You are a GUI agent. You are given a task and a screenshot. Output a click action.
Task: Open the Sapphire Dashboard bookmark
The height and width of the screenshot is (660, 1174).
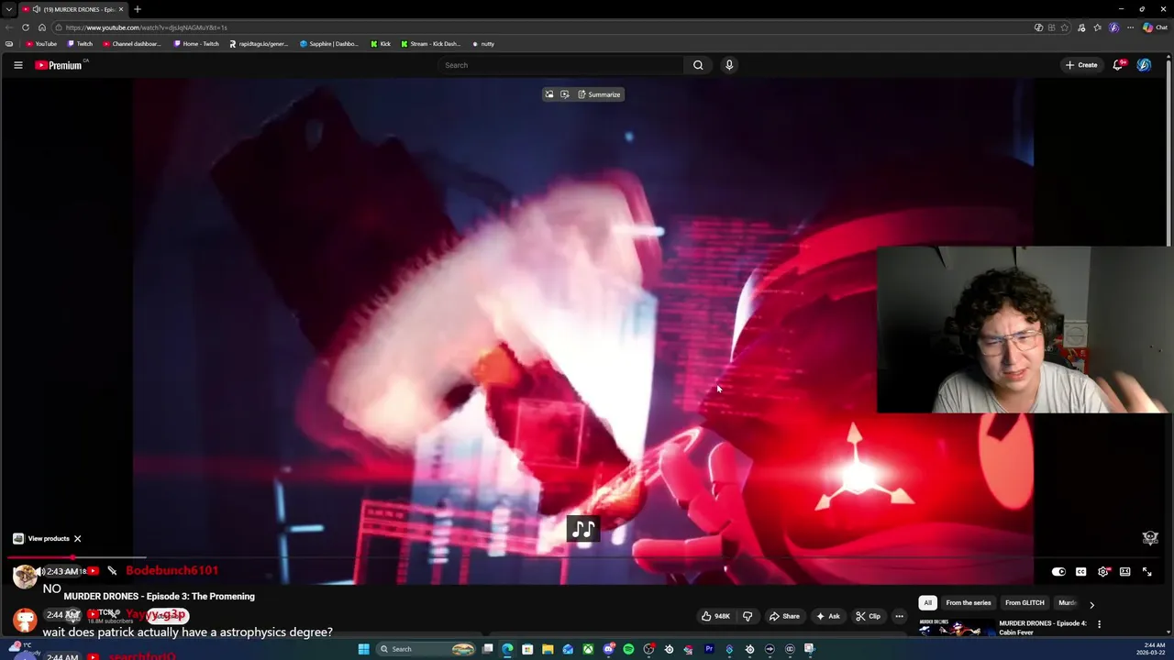click(x=329, y=44)
